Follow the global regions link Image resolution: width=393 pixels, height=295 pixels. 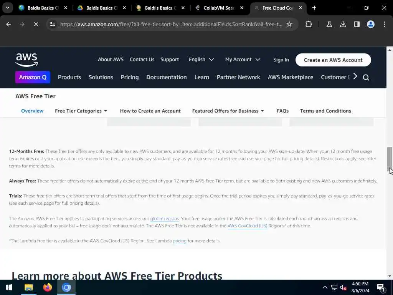click(x=164, y=219)
